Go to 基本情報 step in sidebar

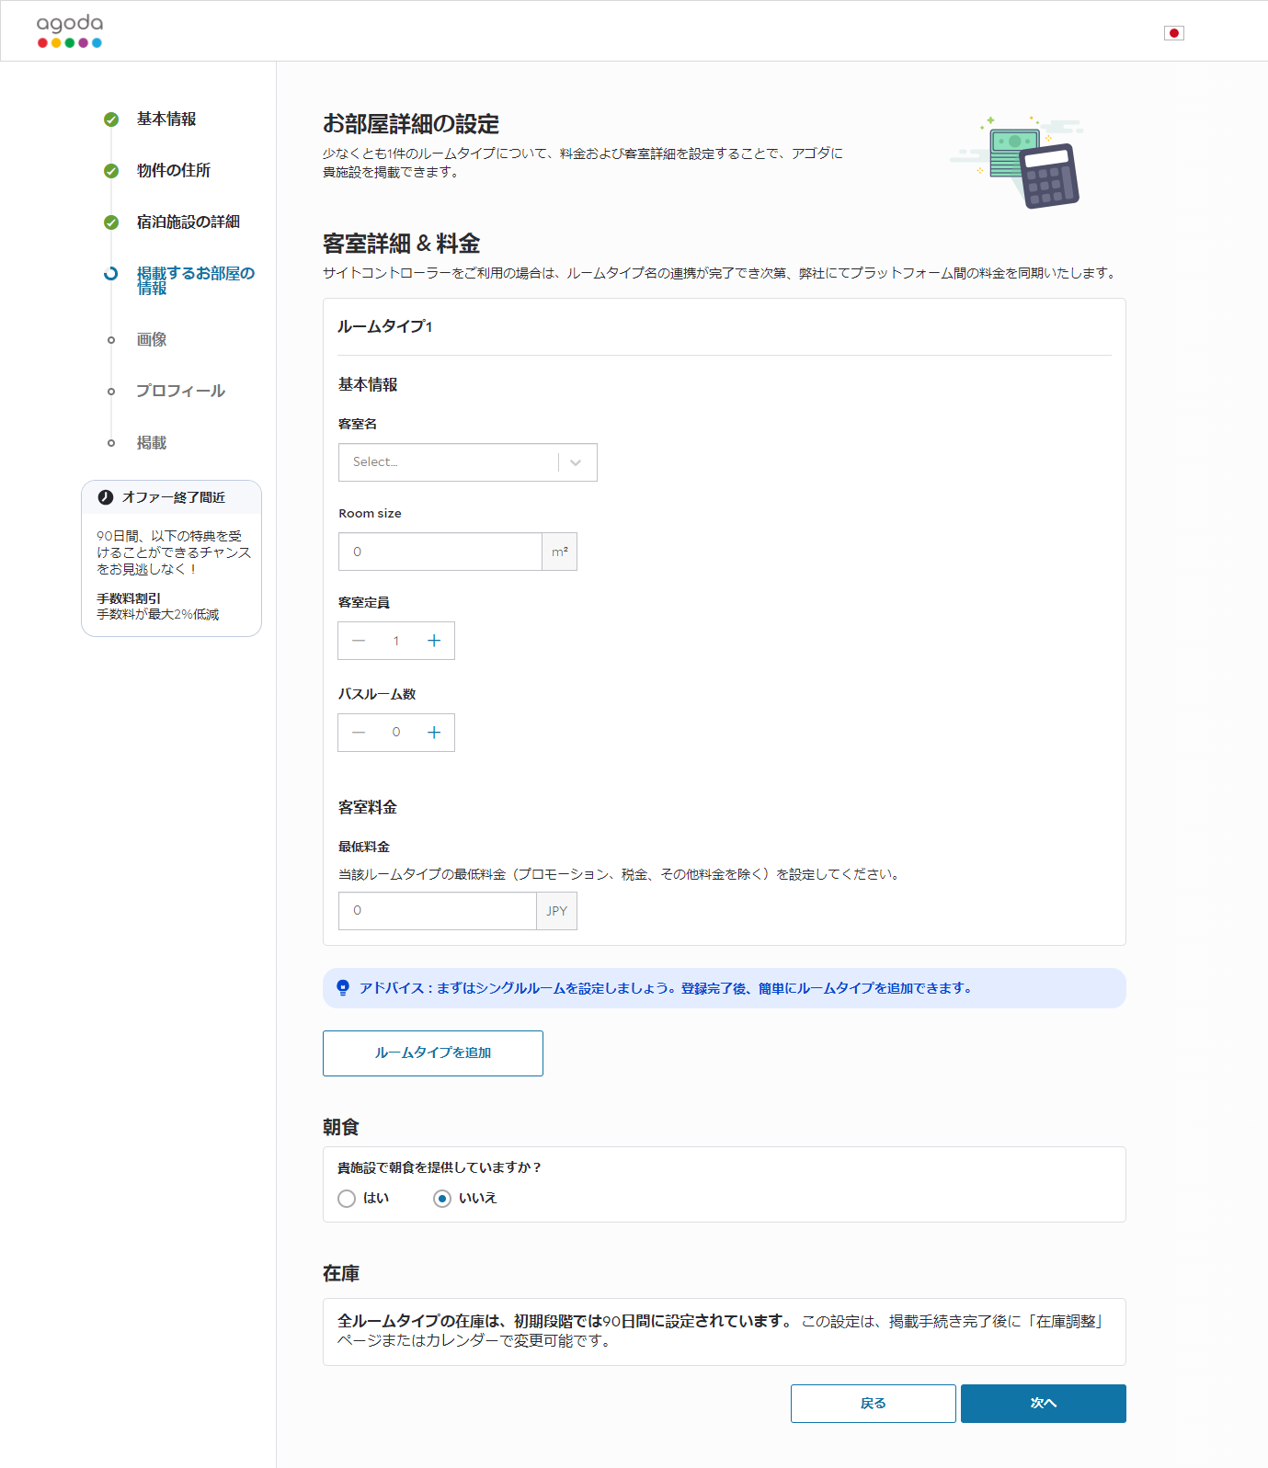166,119
